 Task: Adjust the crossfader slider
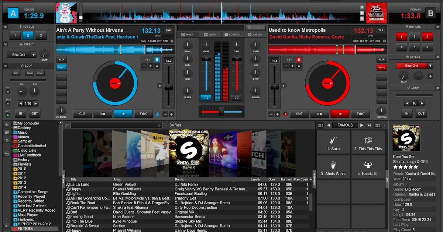click(x=221, y=111)
